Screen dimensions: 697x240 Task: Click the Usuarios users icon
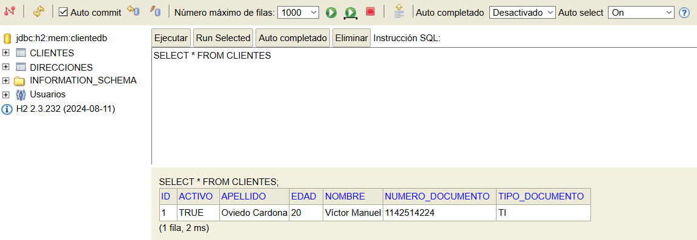point(21,94)
